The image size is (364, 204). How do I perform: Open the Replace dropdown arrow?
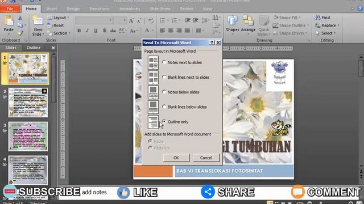tap(338, 25)
